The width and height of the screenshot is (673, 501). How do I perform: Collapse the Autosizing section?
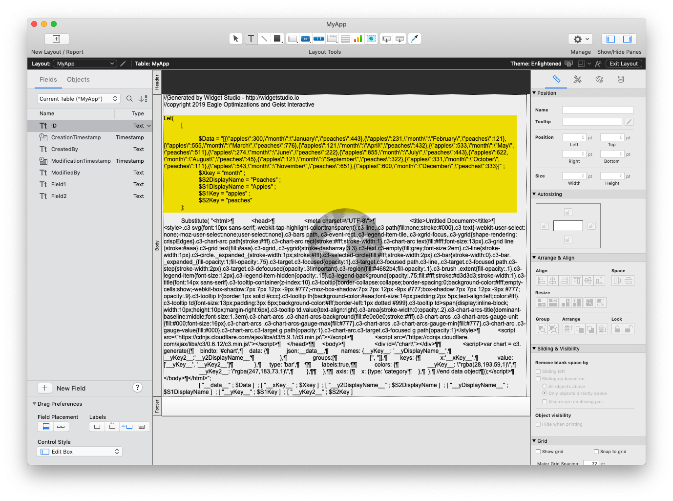click(x=534, y=194)
